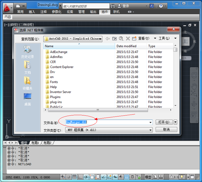Click the 打开 button

pos(164,122)
